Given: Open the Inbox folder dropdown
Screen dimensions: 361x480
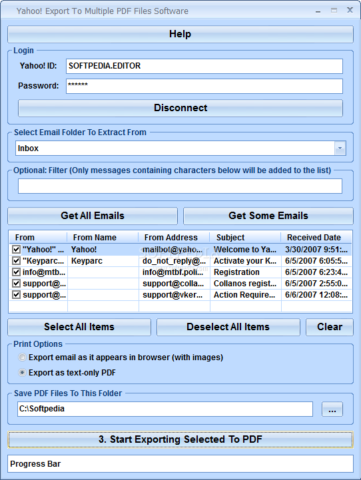Looking at the screenshot, I should [x=340, y=148].
